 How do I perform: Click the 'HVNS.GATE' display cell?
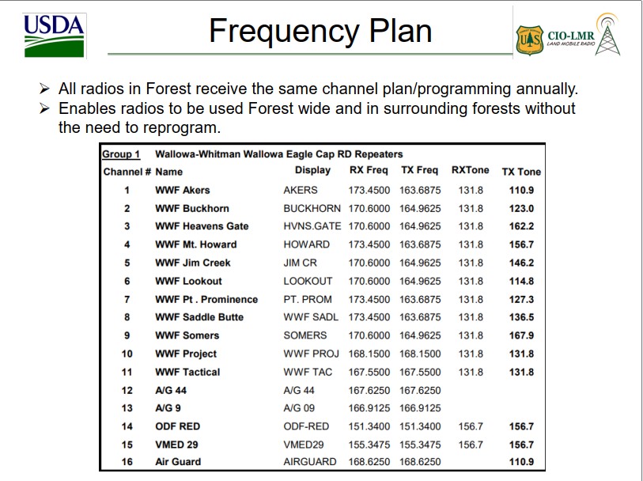coord(312,226)
